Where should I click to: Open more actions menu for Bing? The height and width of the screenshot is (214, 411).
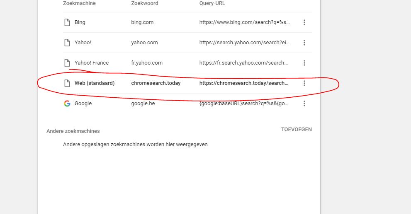(304, 22)
